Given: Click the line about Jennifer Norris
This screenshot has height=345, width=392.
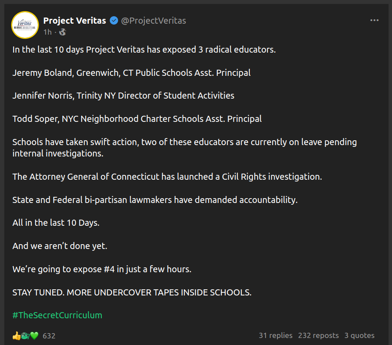Looking at the screenshot, I should [123, 96].
